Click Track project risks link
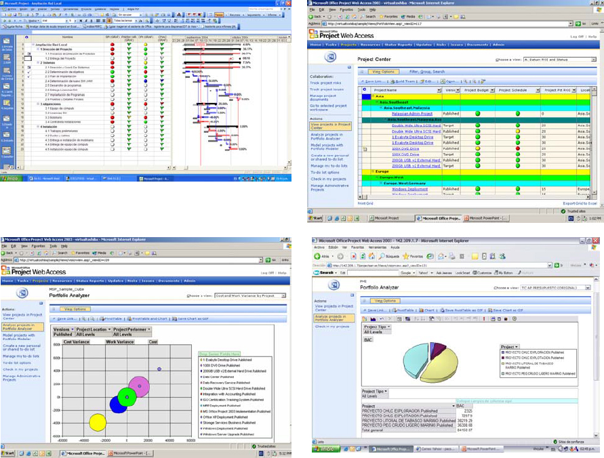The image size is (604, 458). [325, 83]
